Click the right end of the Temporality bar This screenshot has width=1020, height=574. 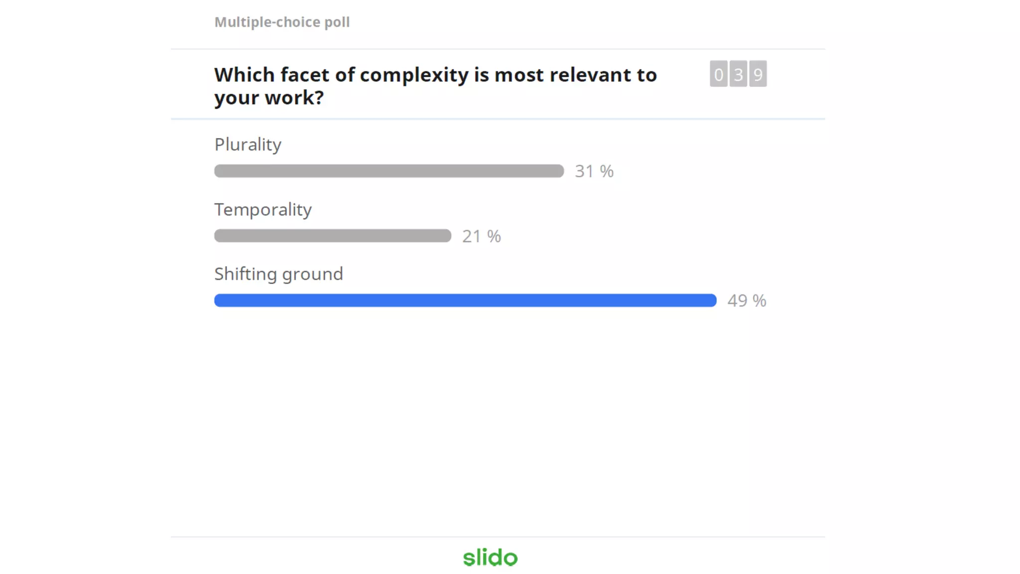tap(446, 236)
